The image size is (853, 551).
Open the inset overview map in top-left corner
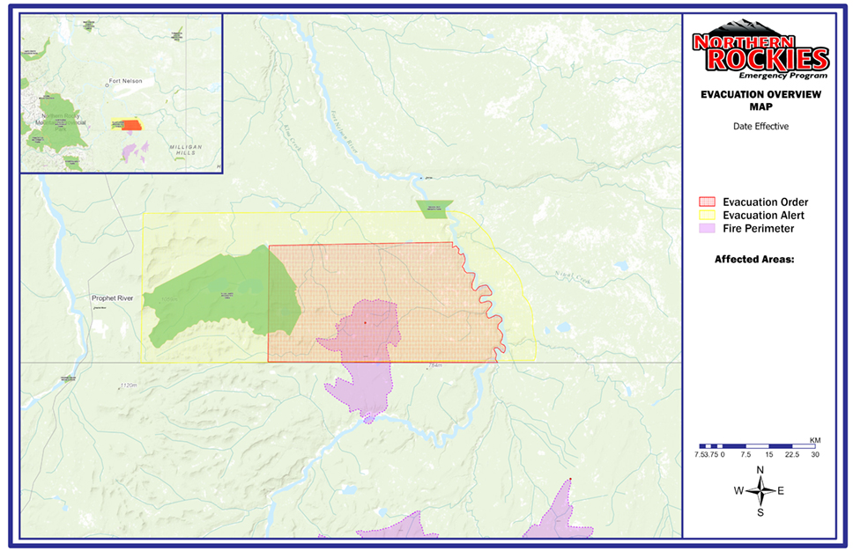tap(119, 92)
